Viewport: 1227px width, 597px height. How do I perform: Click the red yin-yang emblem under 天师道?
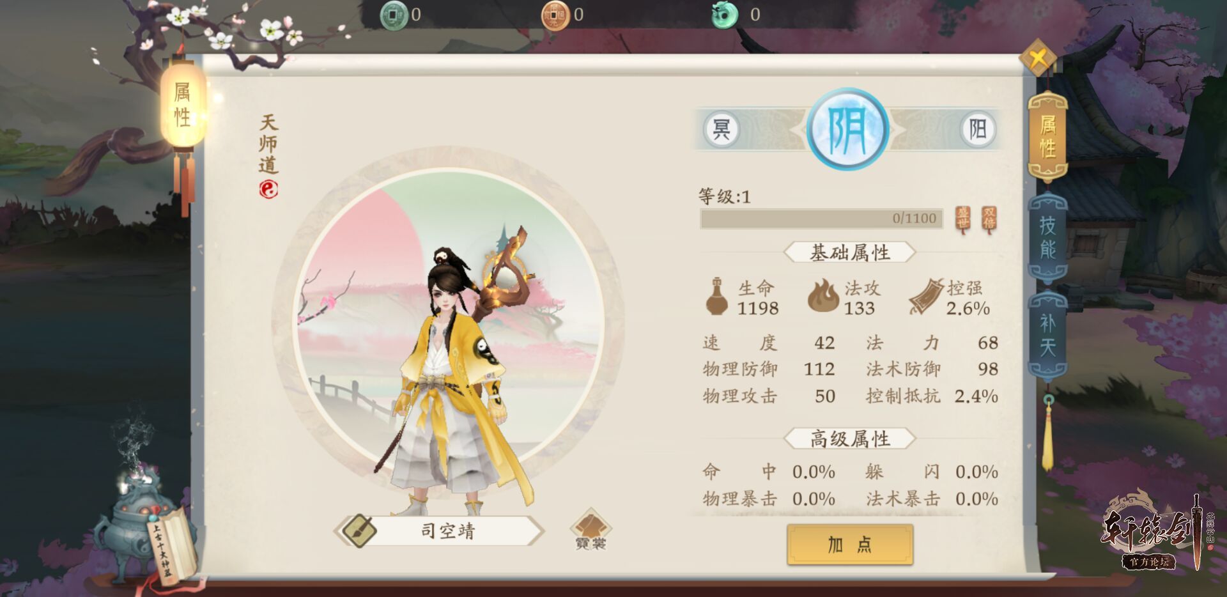click(268, 189)
